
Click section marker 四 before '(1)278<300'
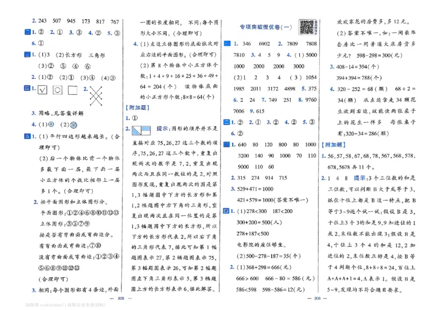pyautogui.click(x=226, y=211)
